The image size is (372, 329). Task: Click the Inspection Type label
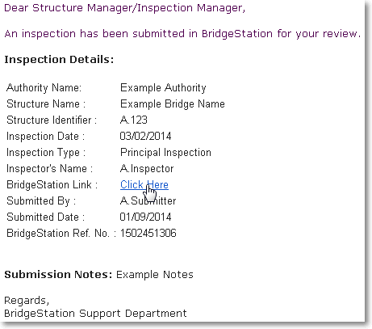46,153
